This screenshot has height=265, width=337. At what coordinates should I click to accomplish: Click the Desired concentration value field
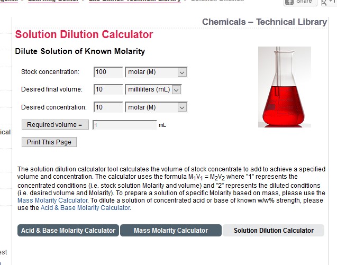pyautogui.click(x=108, y=107)
